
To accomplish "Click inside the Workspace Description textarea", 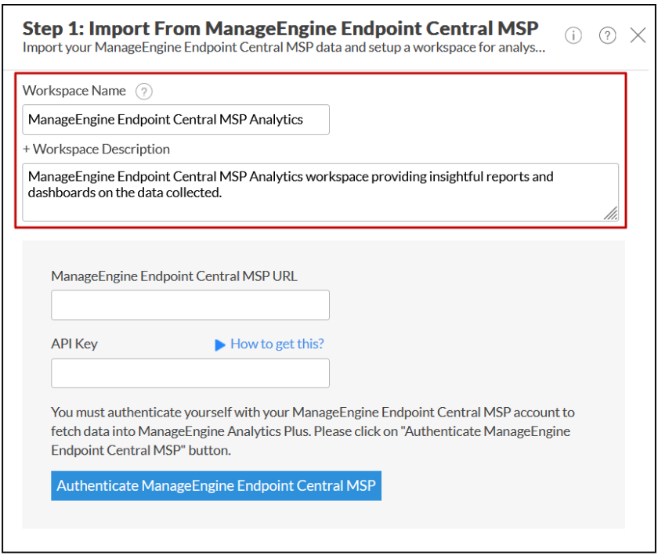I will tap(320, 192).
